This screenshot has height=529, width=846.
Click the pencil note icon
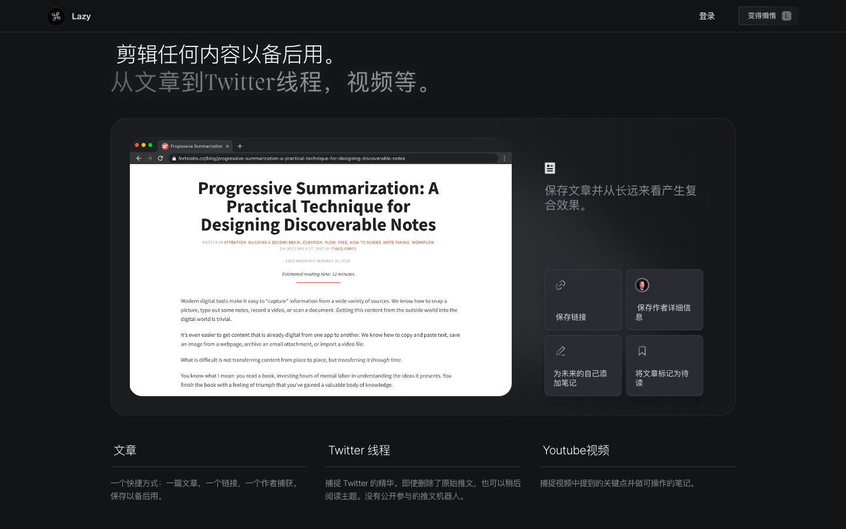(560, 351)
